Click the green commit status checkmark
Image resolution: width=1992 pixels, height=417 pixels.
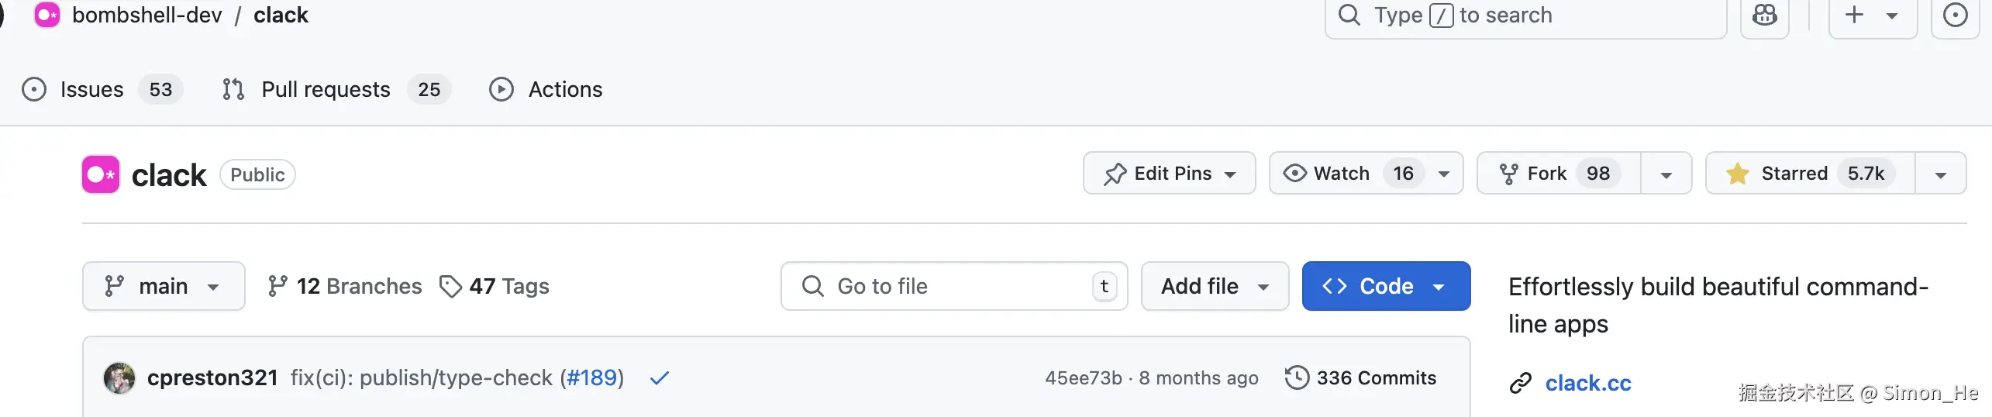659,378
